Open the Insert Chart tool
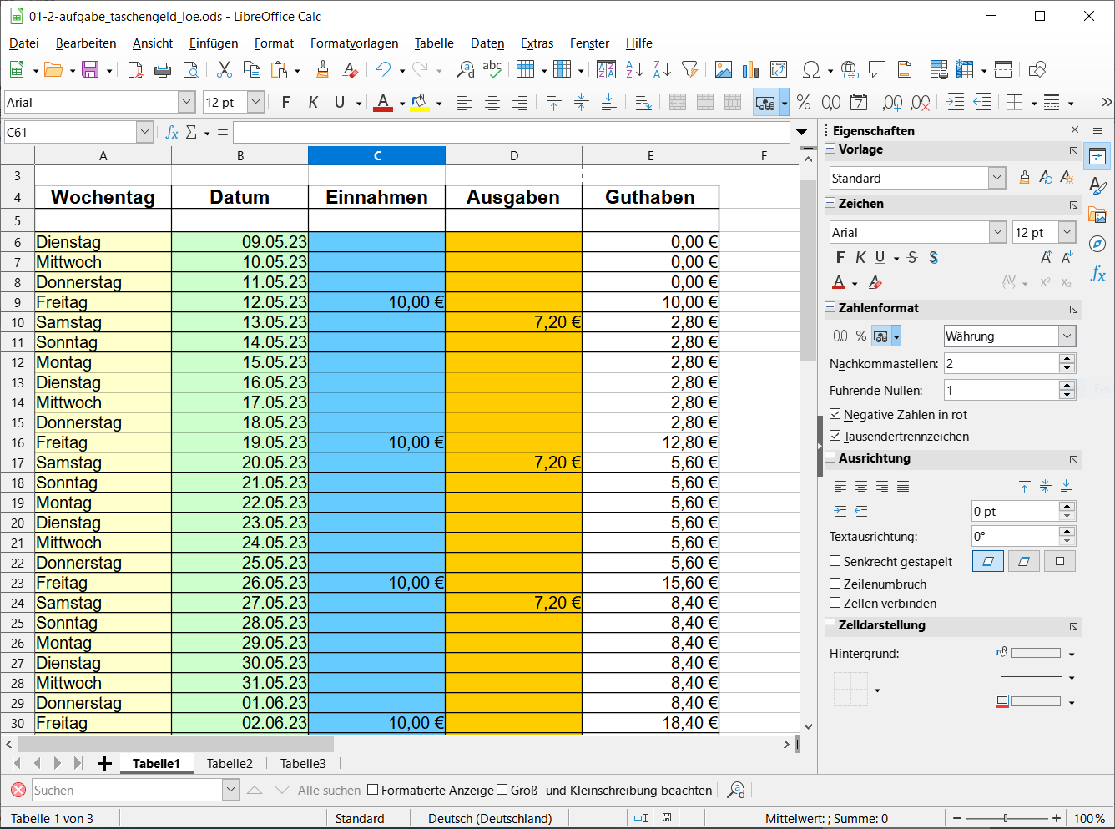The image size is (1115, 829). tap(750, 70)
